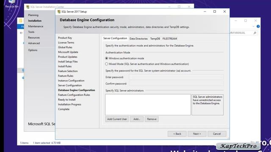This screenshot has width=271, height=152.
Task: Click the Global Rules step
Action: pyautogui.click(x=65, y=47)
